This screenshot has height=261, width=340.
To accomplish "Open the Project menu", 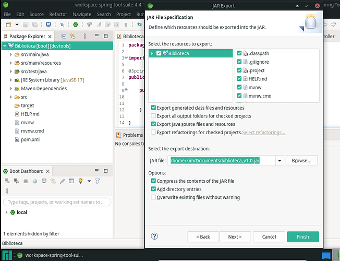I will point(124,14).
